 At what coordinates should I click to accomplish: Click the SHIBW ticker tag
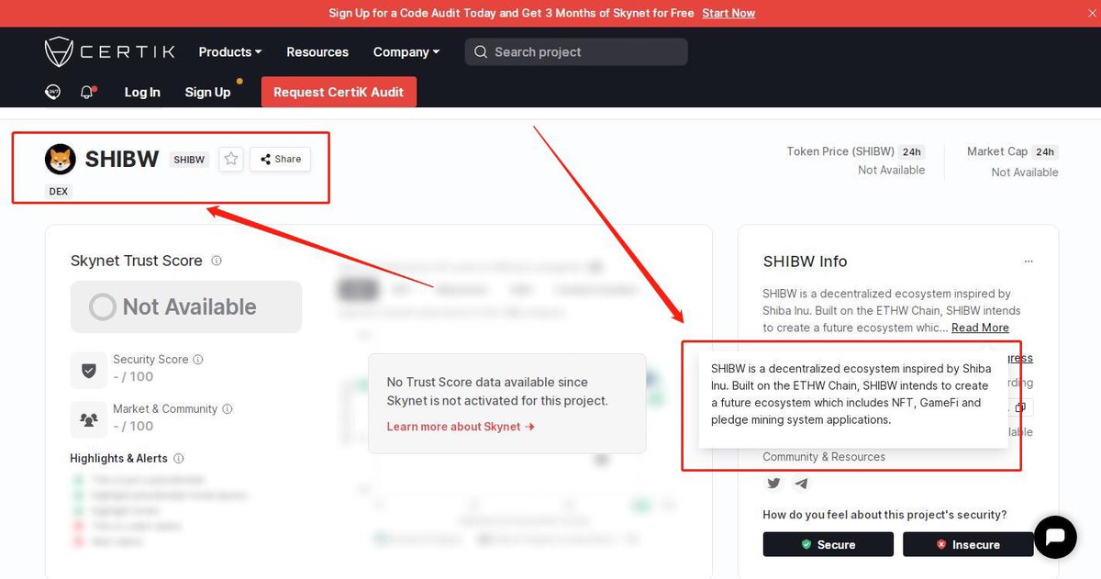pos(189,160)
